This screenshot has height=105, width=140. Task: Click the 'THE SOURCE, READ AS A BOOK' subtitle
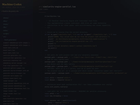(x=13, y=7)
